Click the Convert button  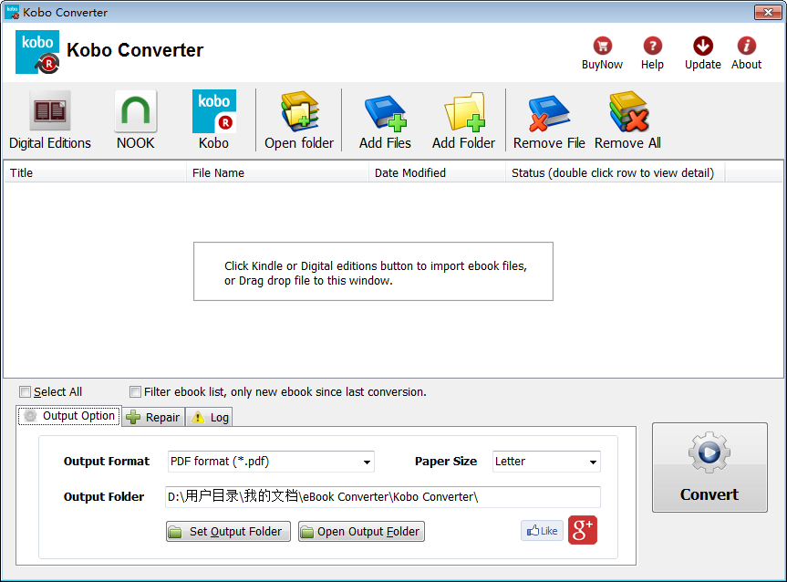click(709, 467)
